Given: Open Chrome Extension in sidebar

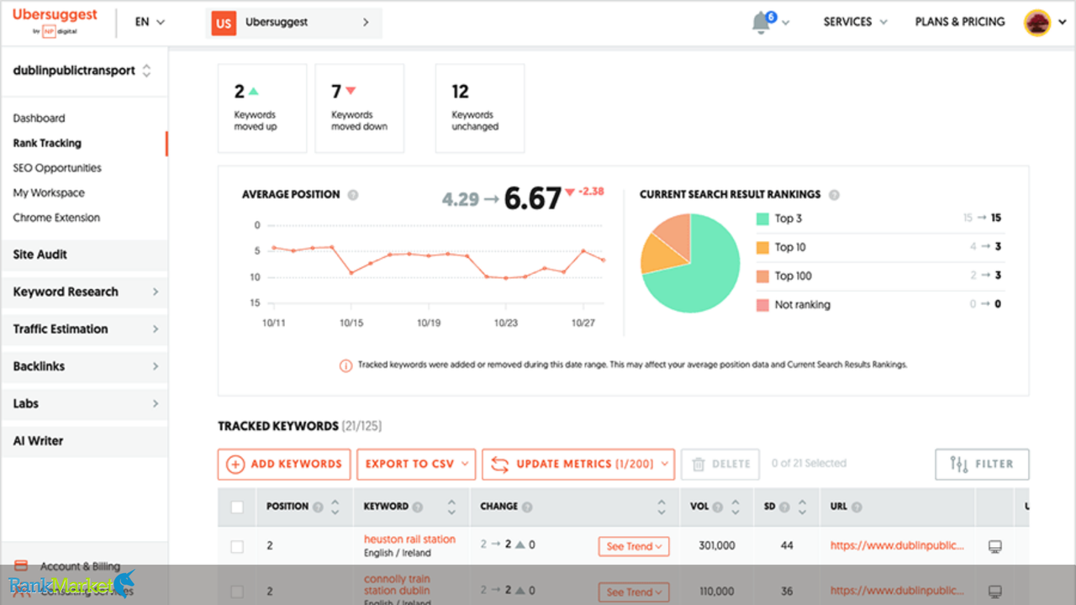Looking at the screenshot, I should click(56, 218).
